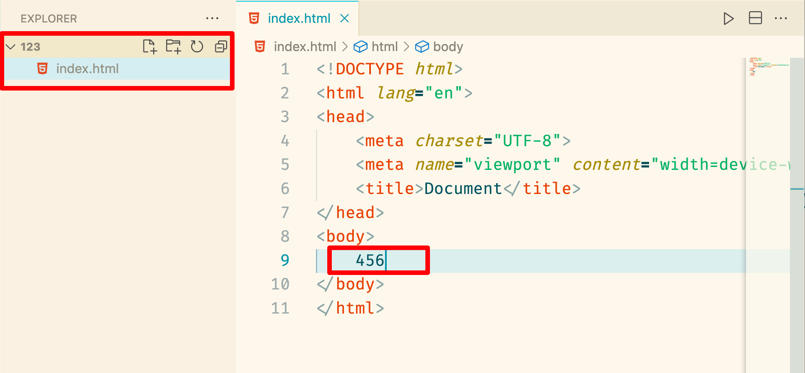Image resolution: width=805 pixels, height=373 pixels.
Task: Split the editor layout
Action: pyautogui.click(x=756, y=18)
